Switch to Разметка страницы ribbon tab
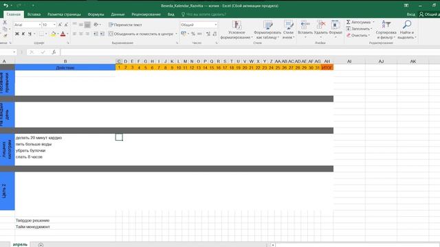Viewport: 440px width, 247px height. tap(64, 14)
